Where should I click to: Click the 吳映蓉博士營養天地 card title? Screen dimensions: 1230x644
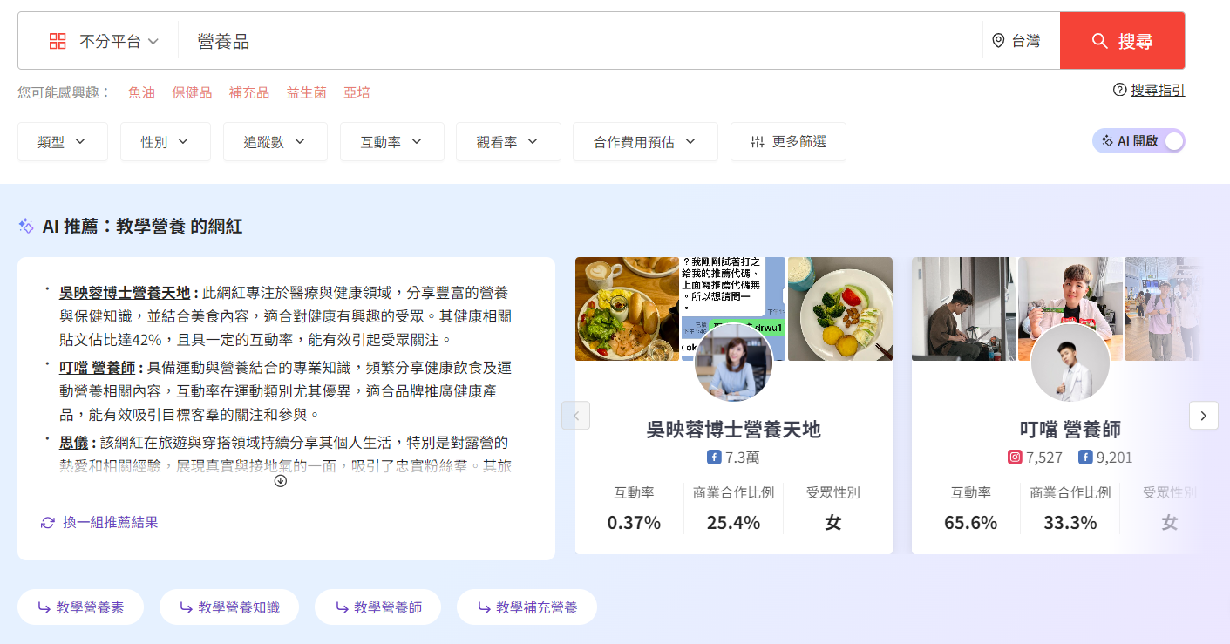pyautogui.click(x=733, y=430)
